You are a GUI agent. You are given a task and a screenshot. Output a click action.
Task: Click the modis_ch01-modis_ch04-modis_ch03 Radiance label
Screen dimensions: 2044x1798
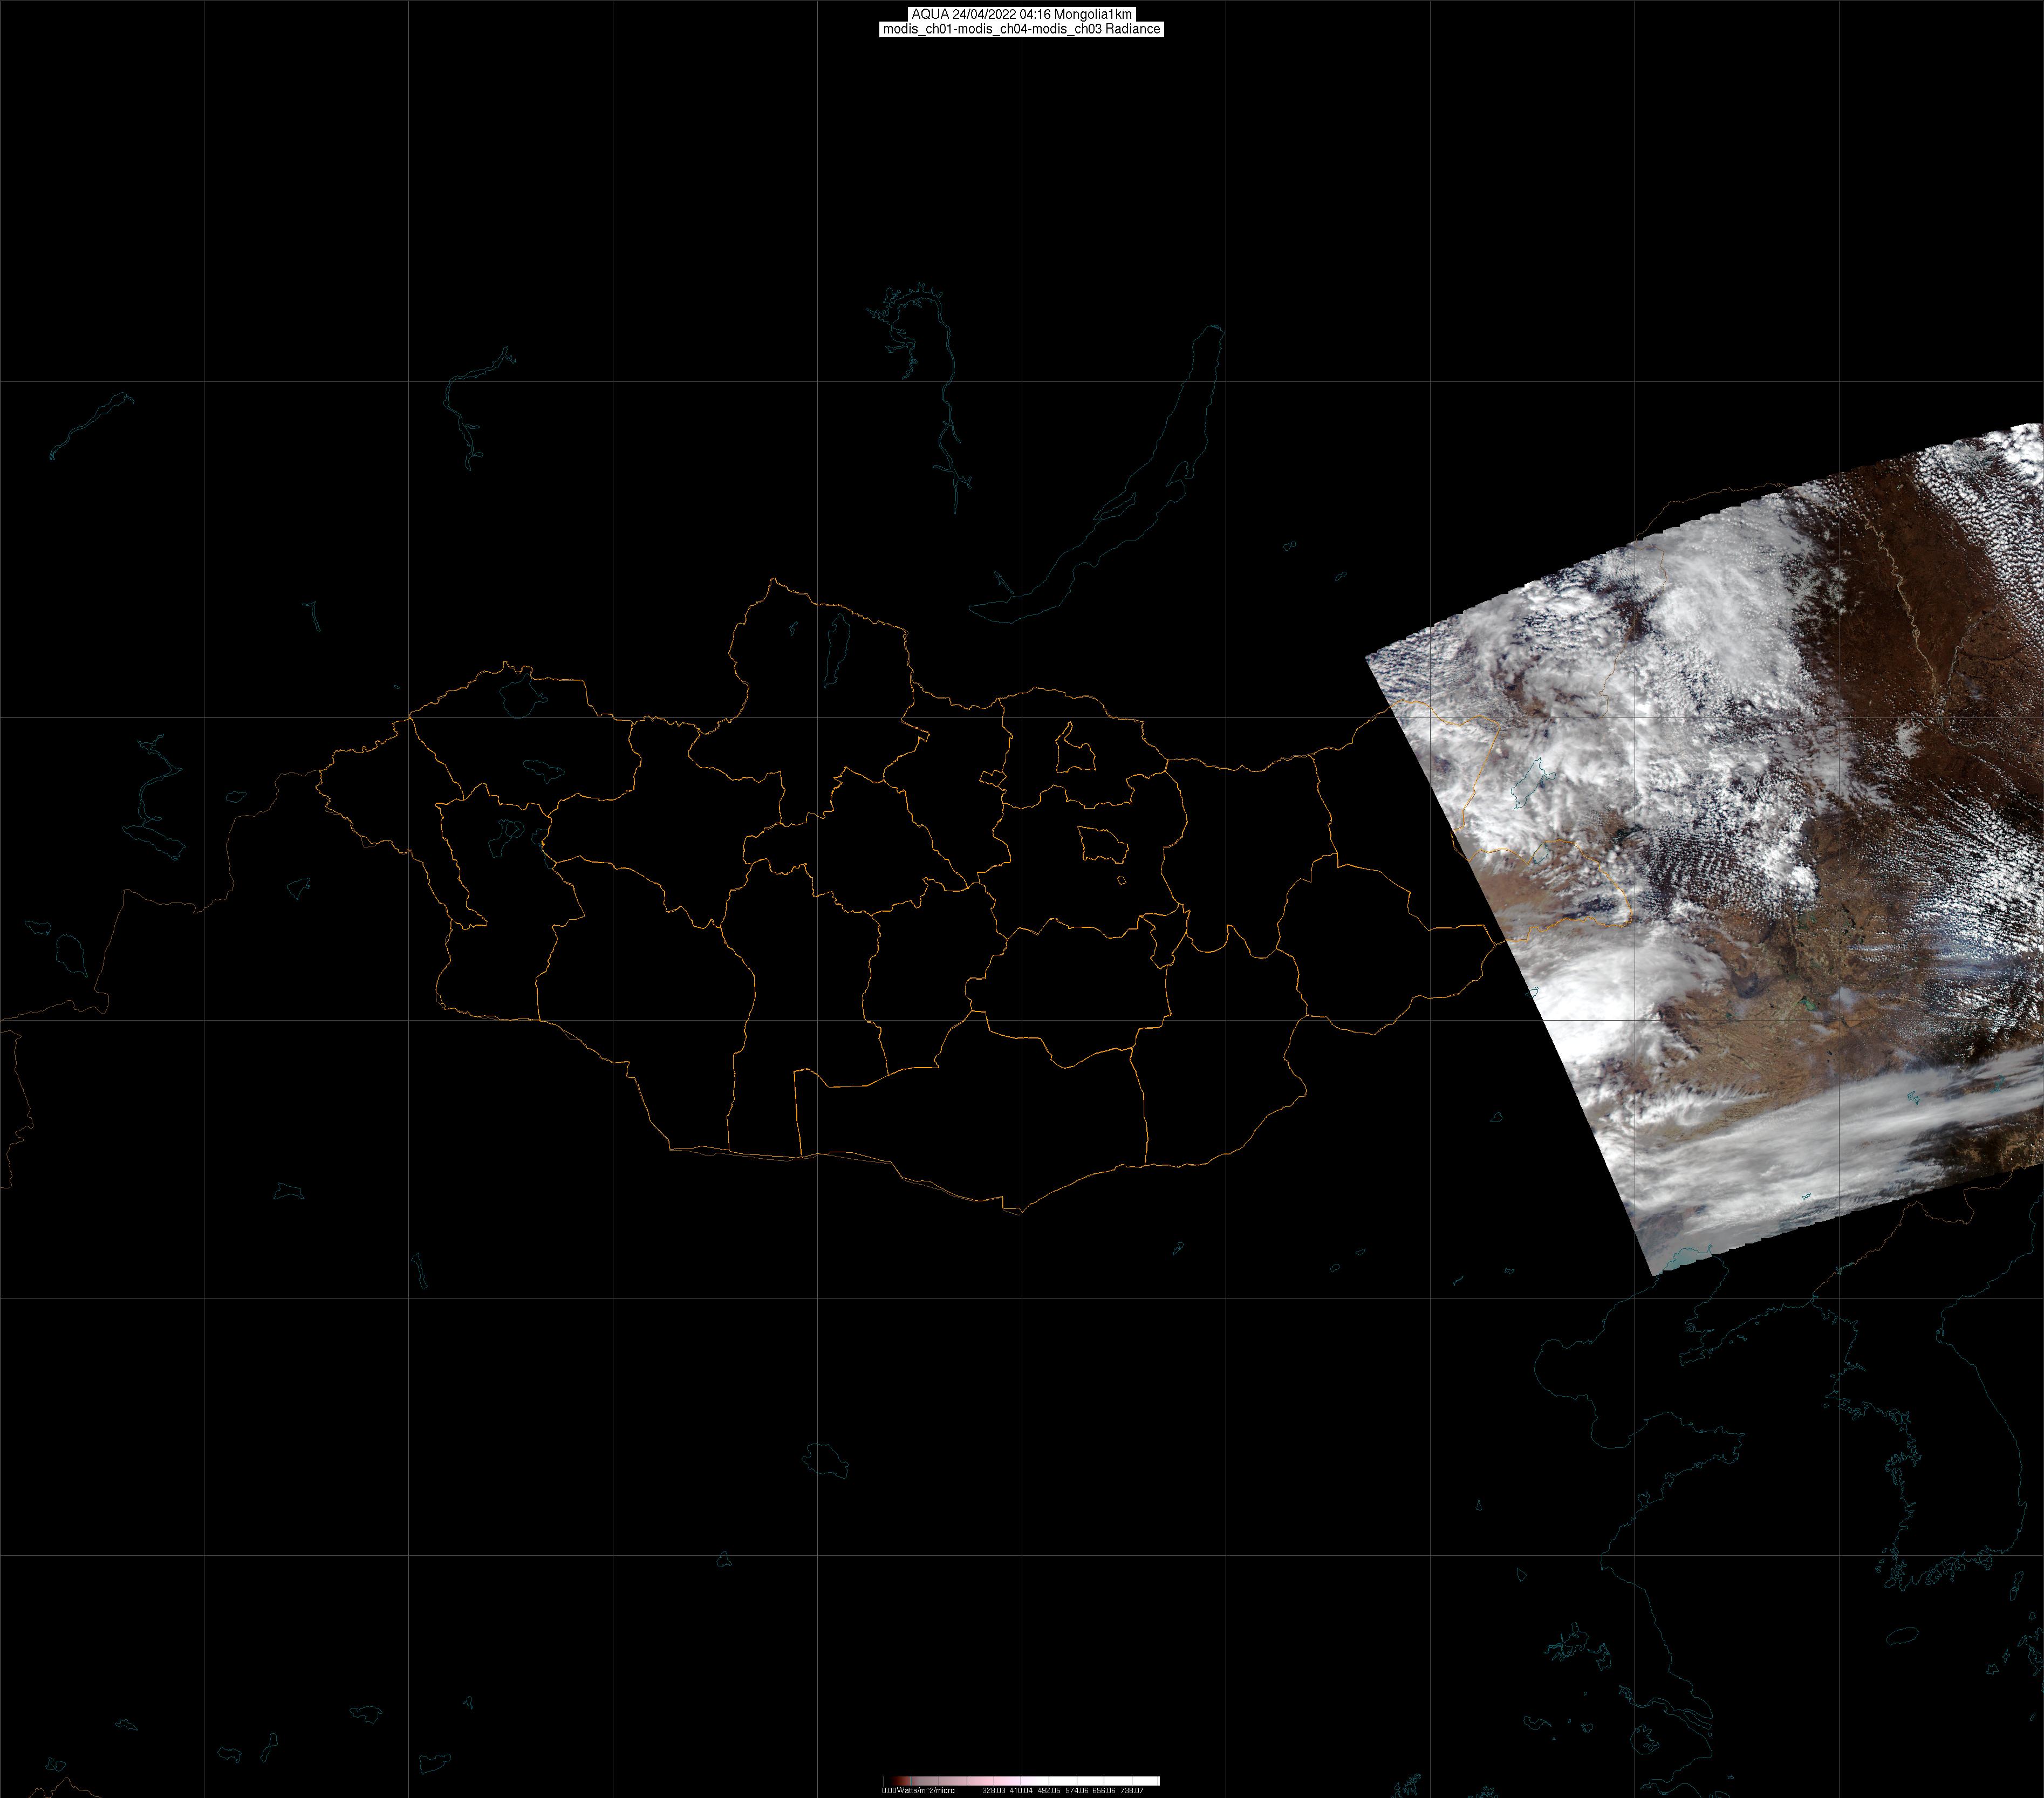1021,29
